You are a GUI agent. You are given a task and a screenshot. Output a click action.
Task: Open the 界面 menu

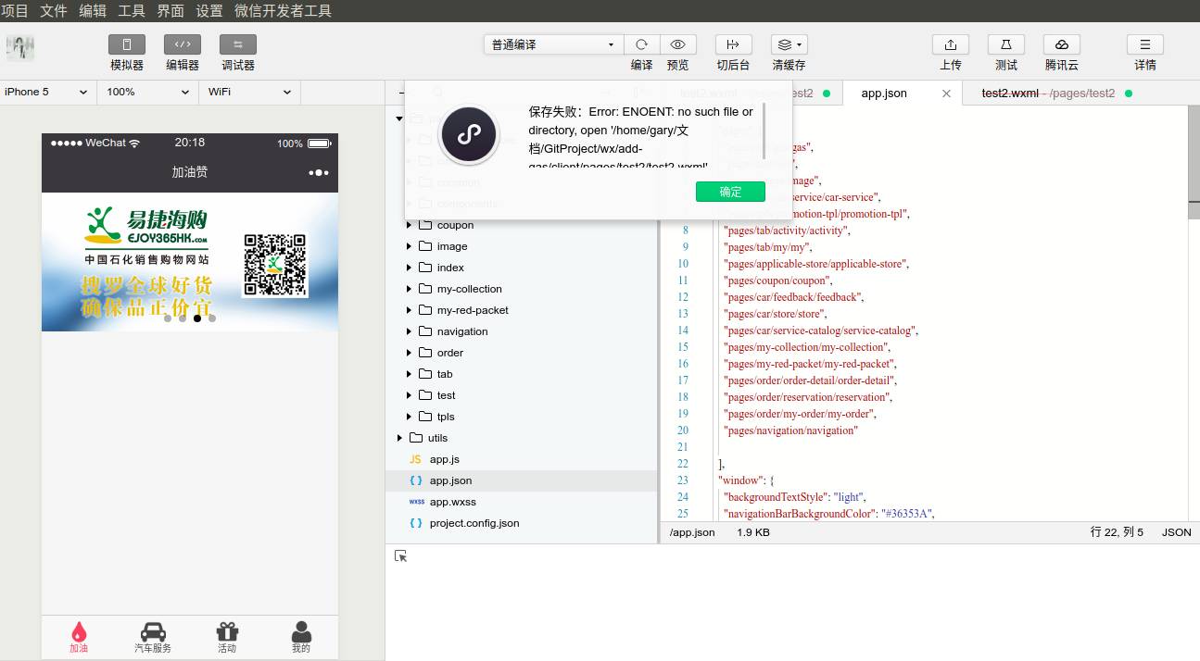click(171, 11)
